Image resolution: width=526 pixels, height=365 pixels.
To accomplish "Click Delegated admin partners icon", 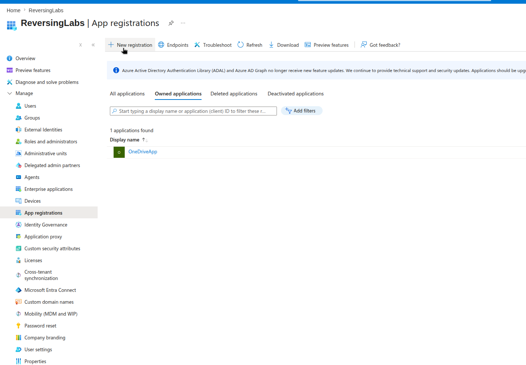I will point(19,165).
